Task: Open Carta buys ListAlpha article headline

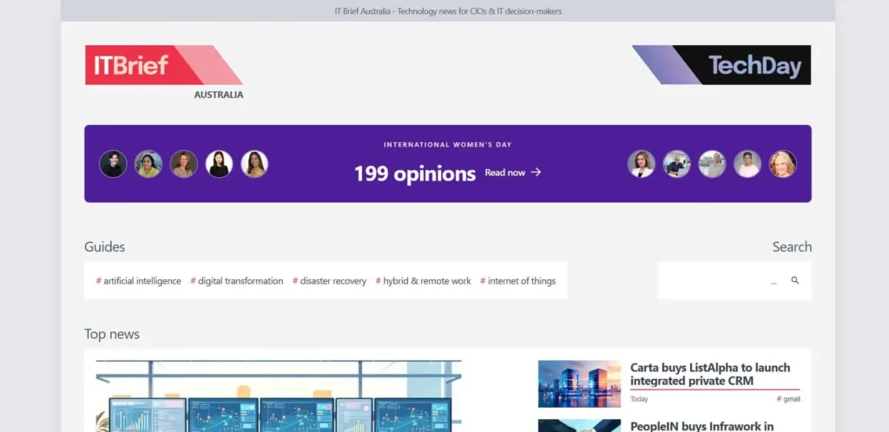Action: (709, 374)
